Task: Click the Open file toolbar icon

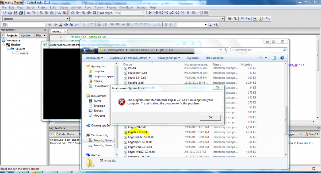Action: tap(10, 13)
